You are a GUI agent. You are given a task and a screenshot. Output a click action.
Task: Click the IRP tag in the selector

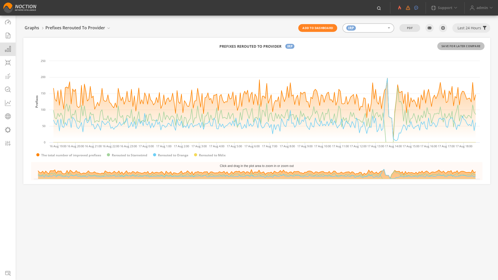pyautogui.click(x=351, y=28)
